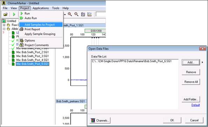
Task: Open the Applications menu
Action: click(x=41, y=8)
